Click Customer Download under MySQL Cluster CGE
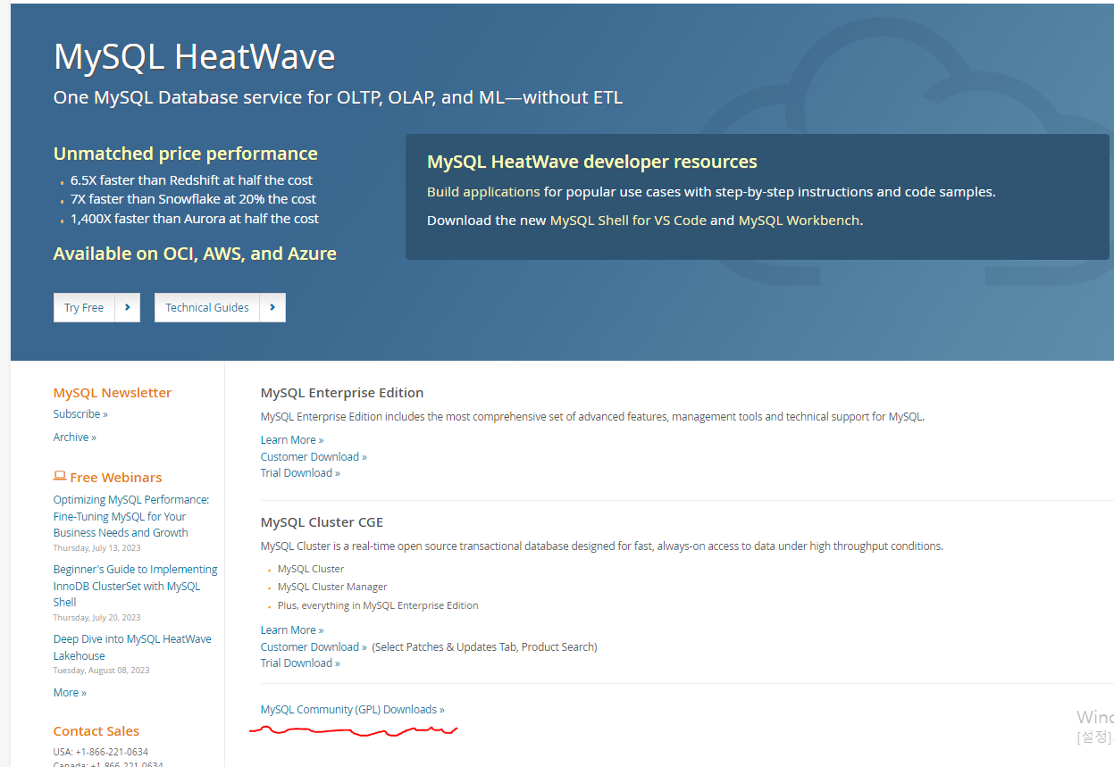Viewport: 1114px width, 767px height. click(314, 647)
